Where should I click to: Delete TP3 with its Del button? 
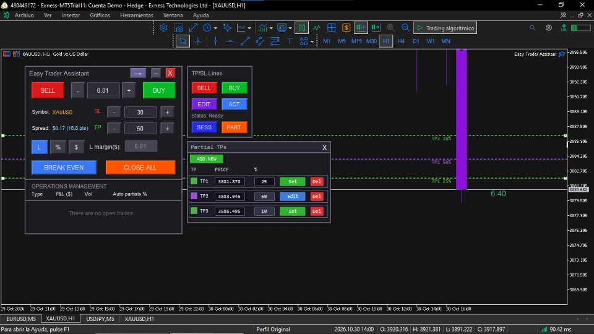tap(317, 211)
